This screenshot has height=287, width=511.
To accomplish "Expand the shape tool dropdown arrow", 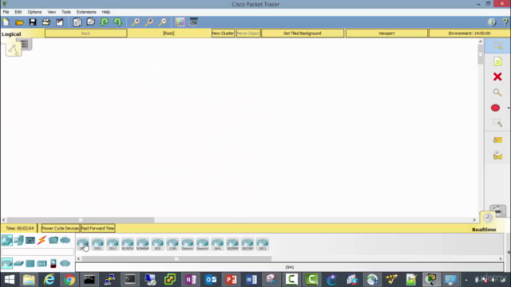I will click(x=508, y=108).
